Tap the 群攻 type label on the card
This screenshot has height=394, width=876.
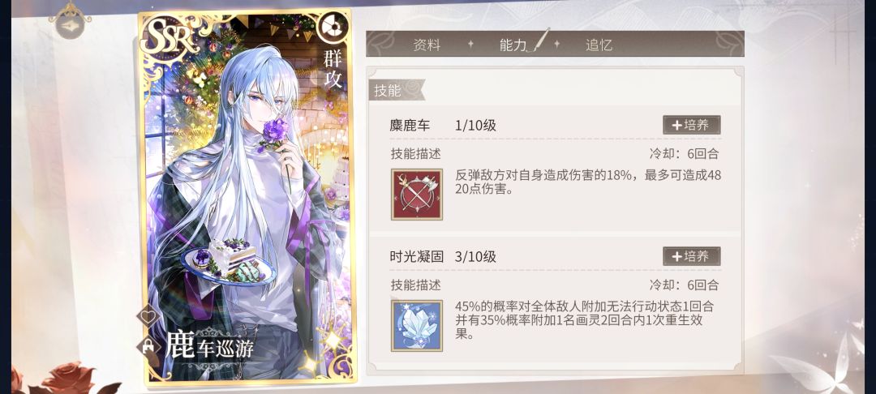click(x=333, y=69)
